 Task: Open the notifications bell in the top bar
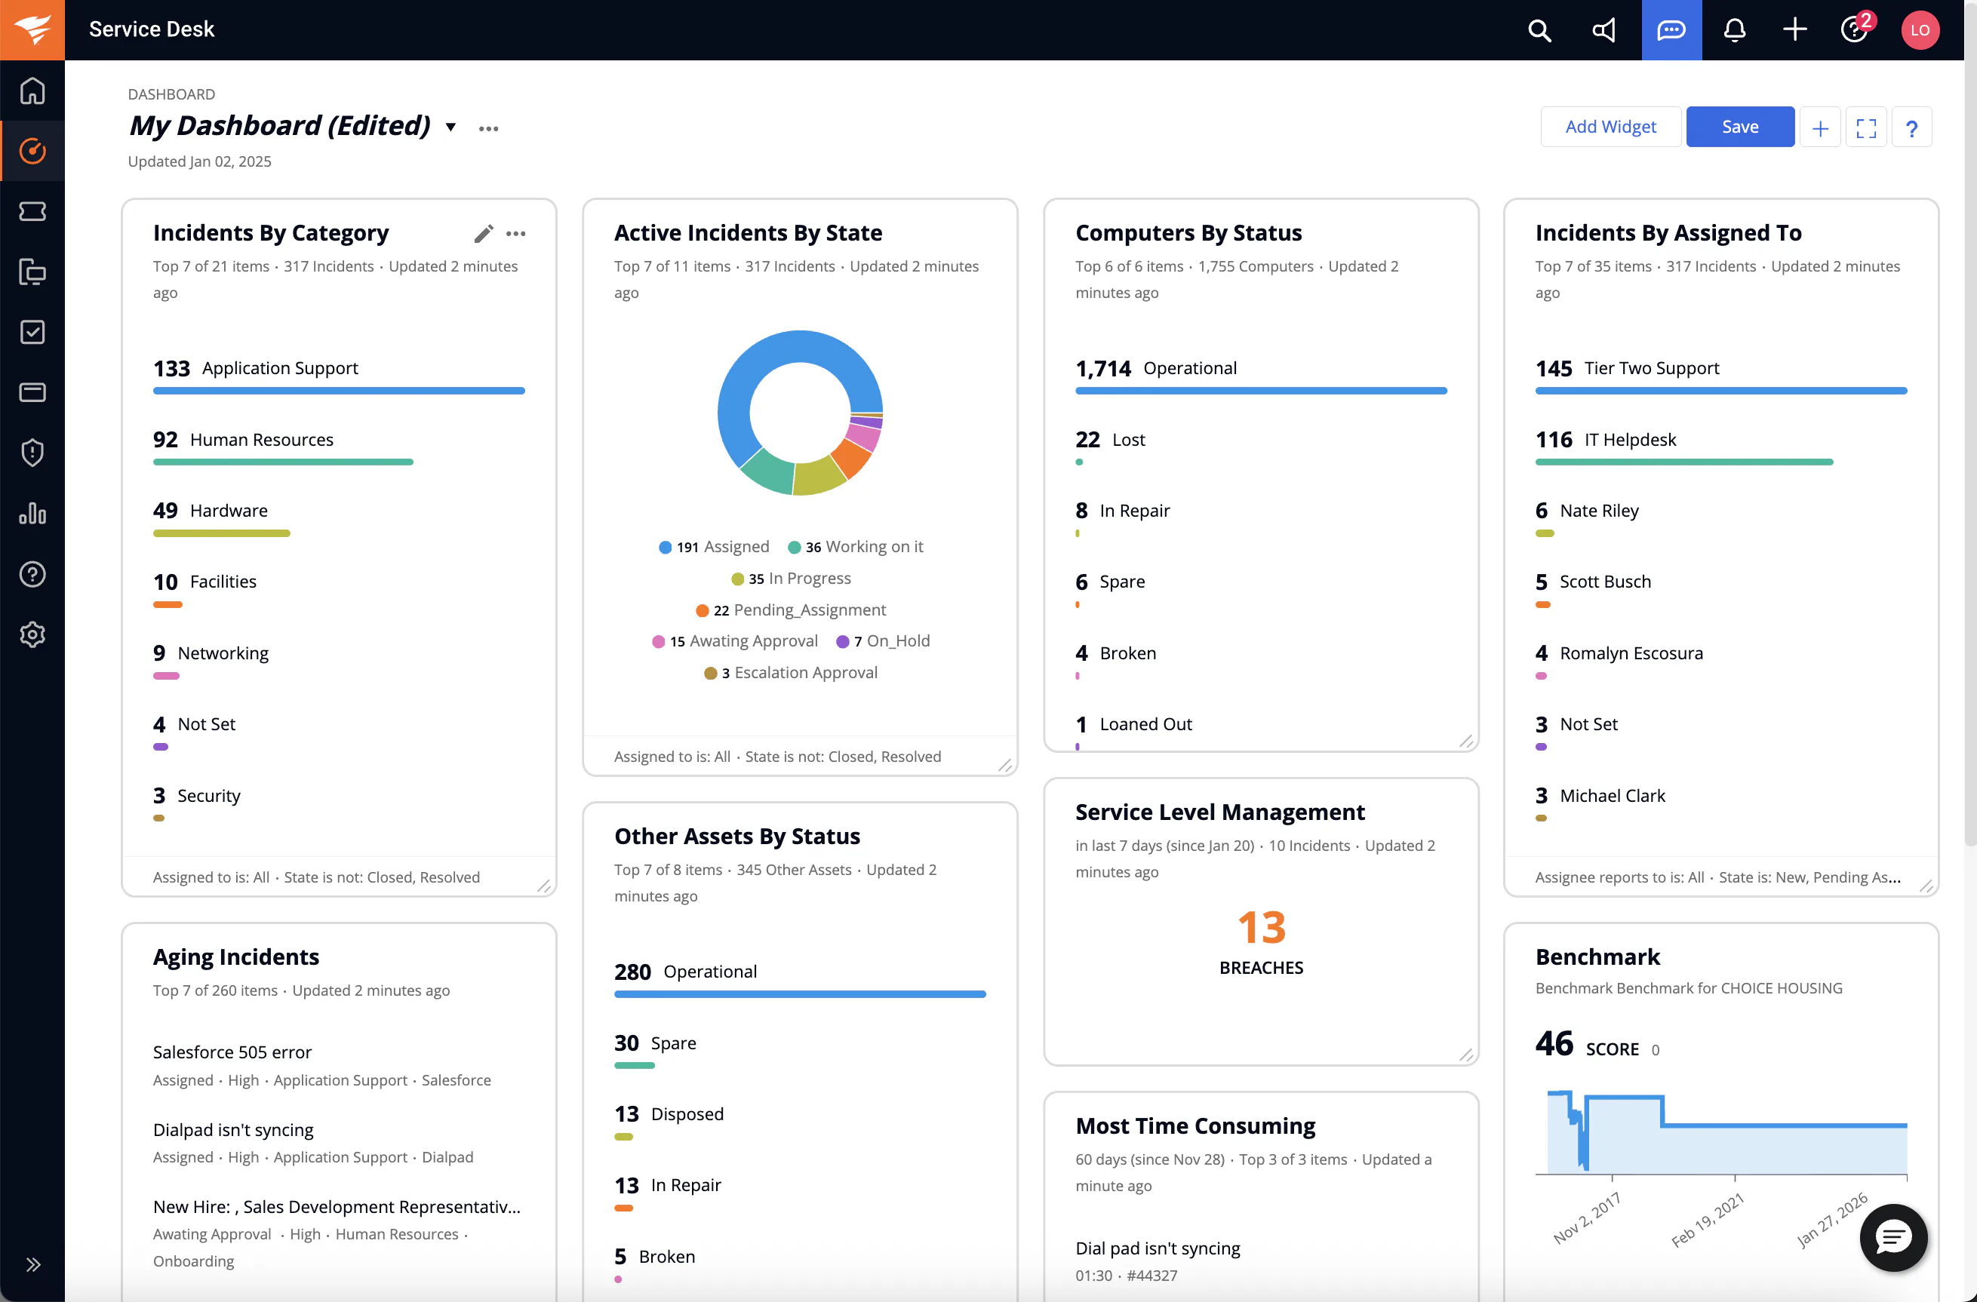pos(1736,30)
